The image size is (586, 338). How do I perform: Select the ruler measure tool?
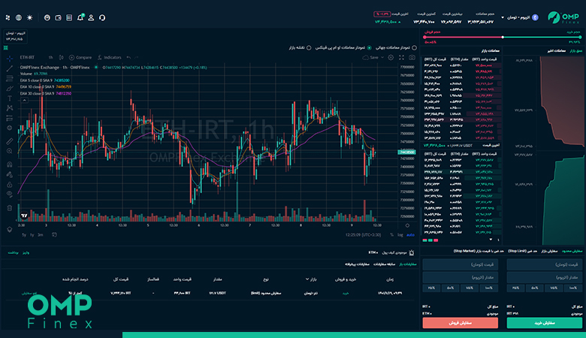click(x=10, y=141)
